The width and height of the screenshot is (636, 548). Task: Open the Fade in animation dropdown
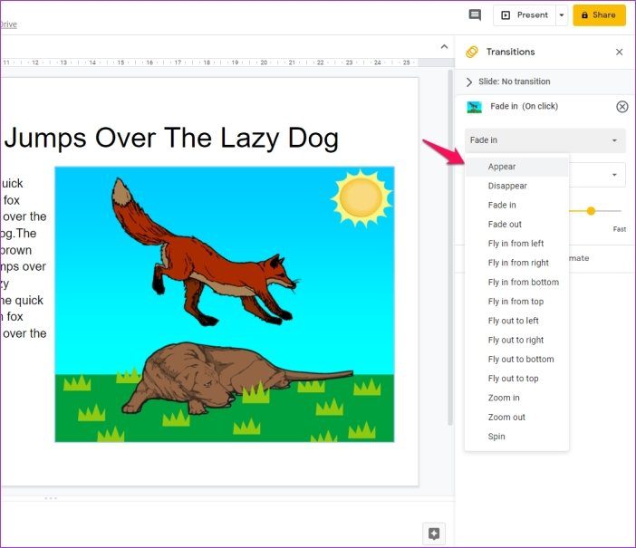(545, 140)
